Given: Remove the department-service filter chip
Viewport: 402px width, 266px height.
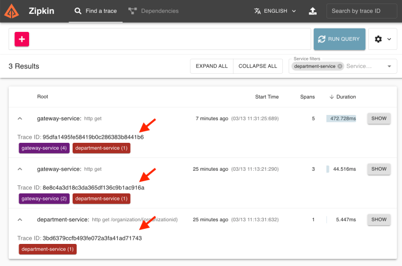Looking at the screenshot, I should pos(340,66).
